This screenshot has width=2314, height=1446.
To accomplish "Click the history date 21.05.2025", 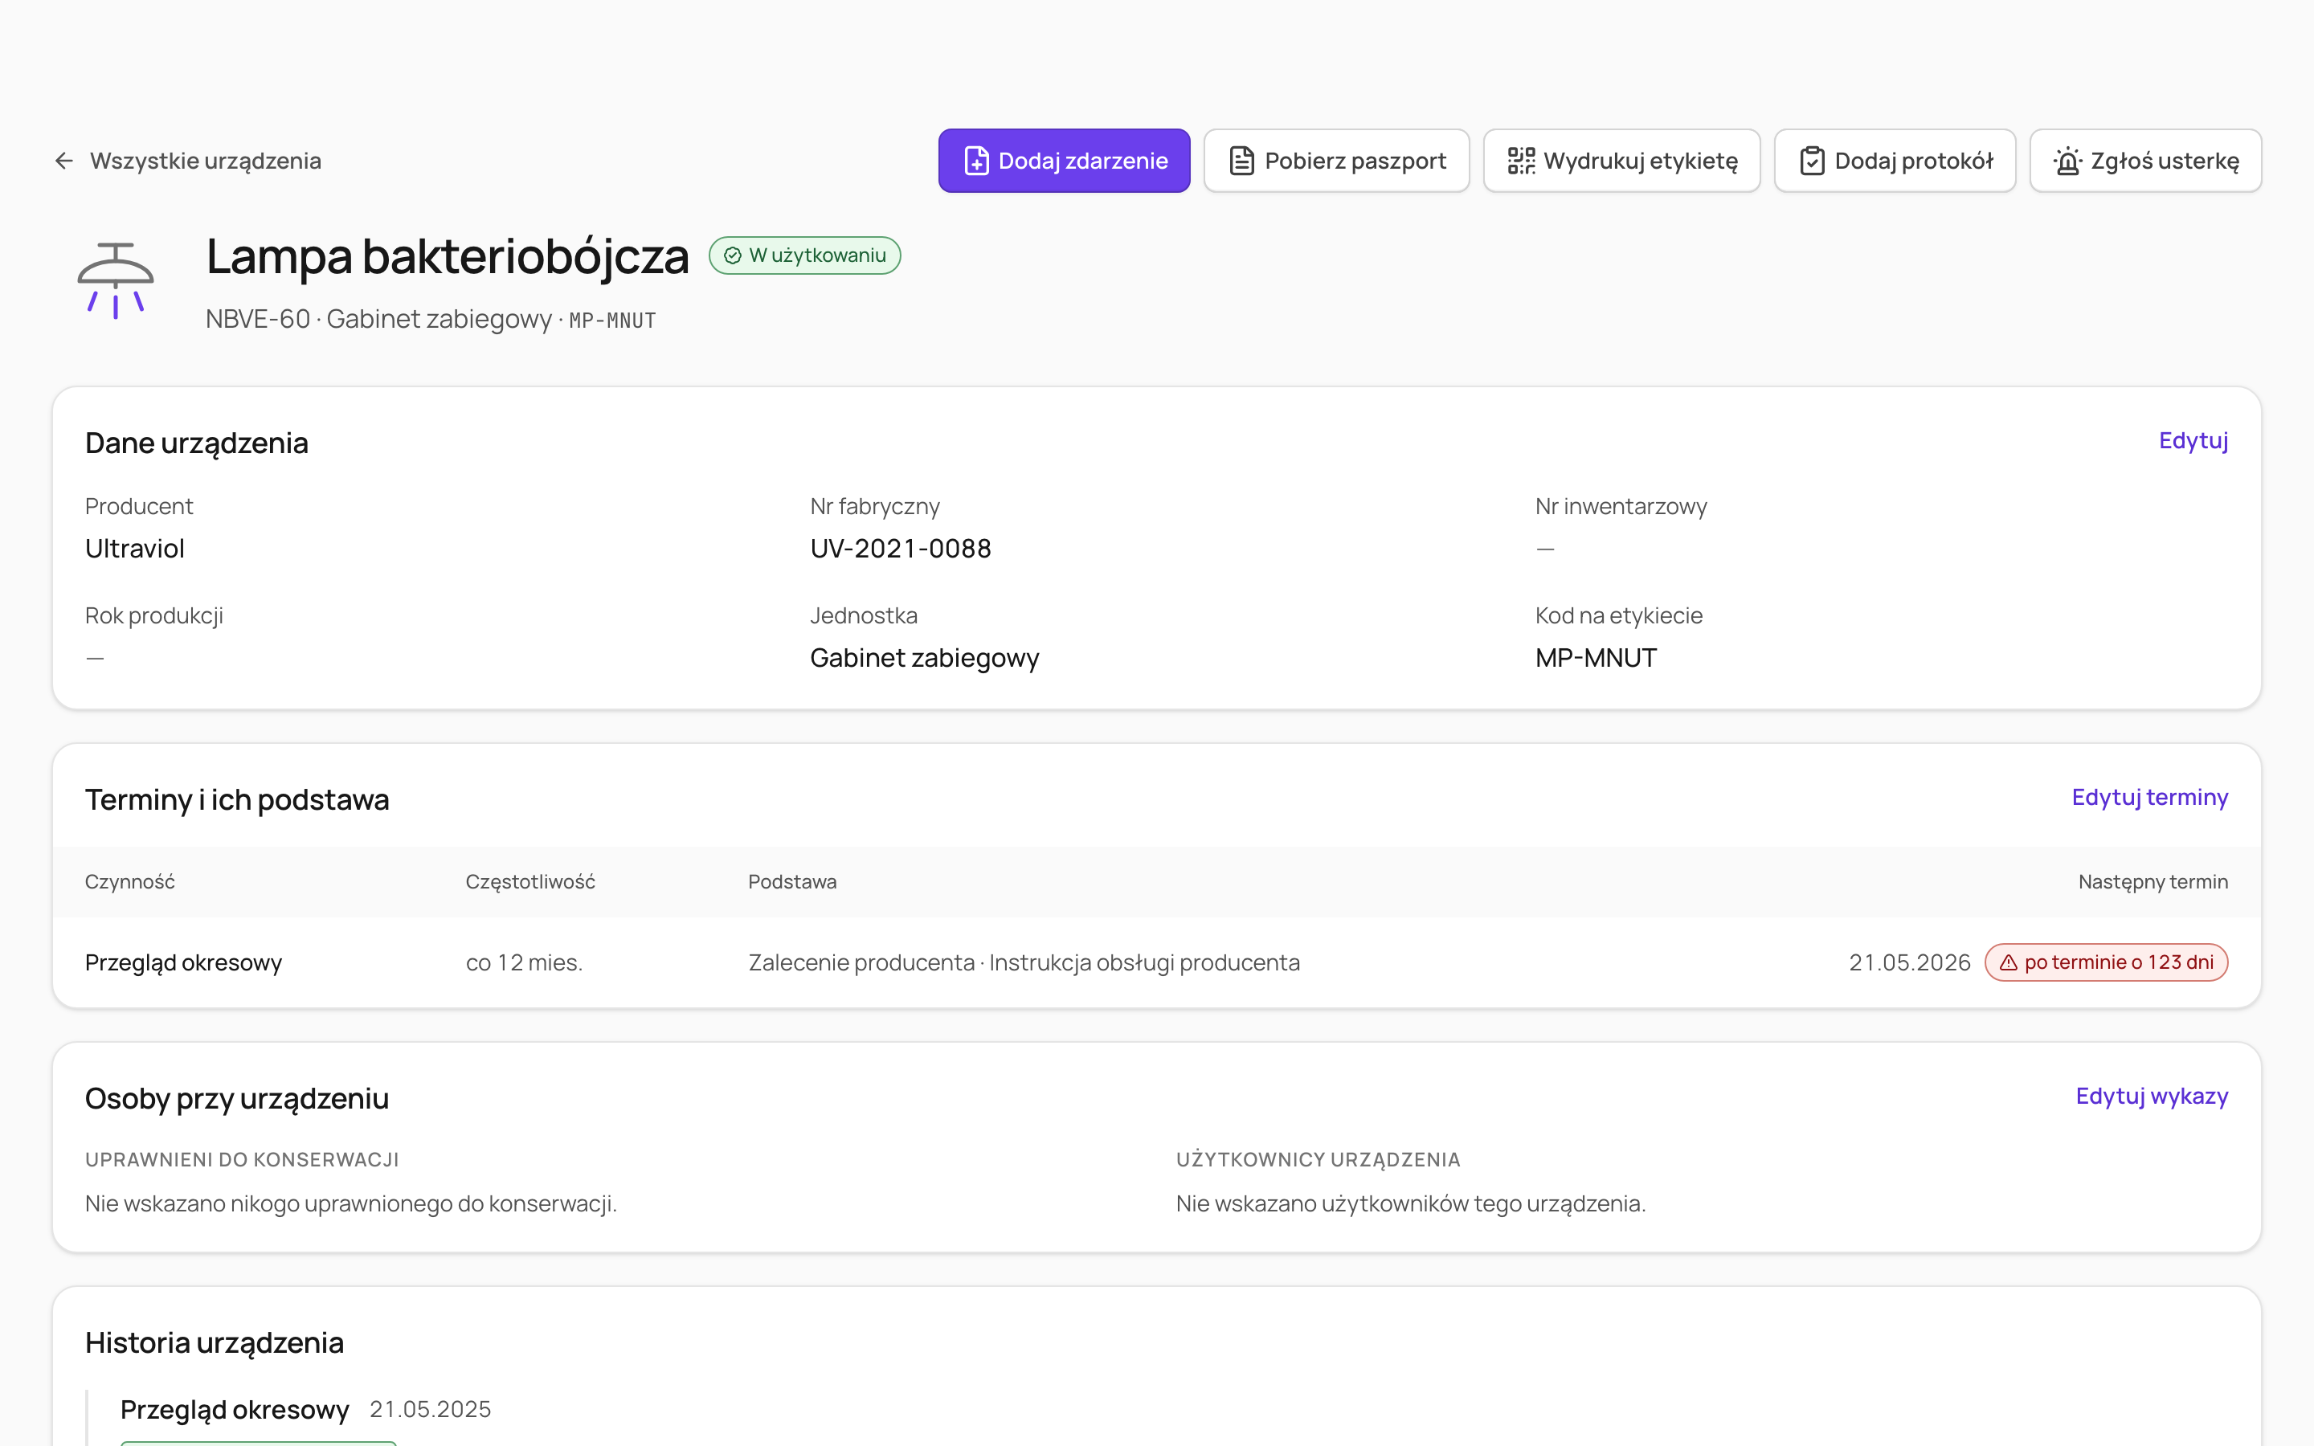I will (431, 1410).
